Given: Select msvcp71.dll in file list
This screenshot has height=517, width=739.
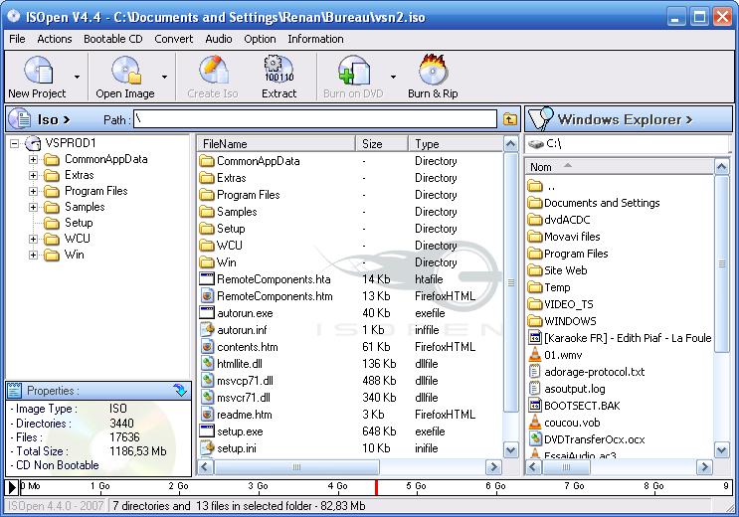Looking at the screenshot, I should click(x=245, y=381).
